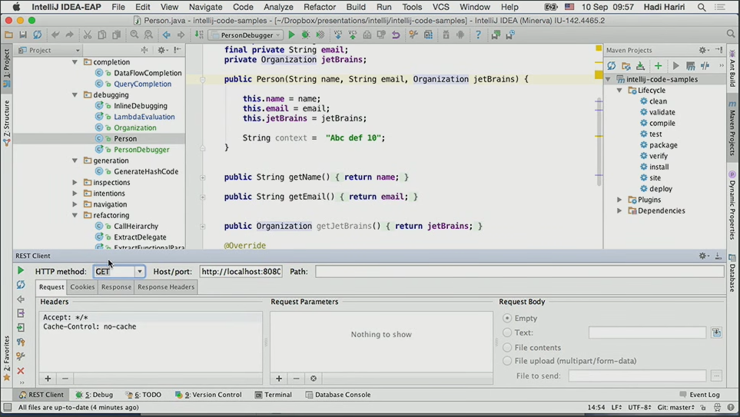Click the Git: master branch widget
Screen dimensions: 740x417
click(x=675, y=408)
